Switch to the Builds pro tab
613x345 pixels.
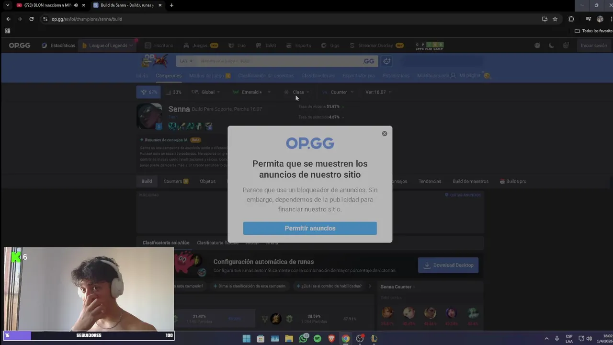(x=513, y=181)
